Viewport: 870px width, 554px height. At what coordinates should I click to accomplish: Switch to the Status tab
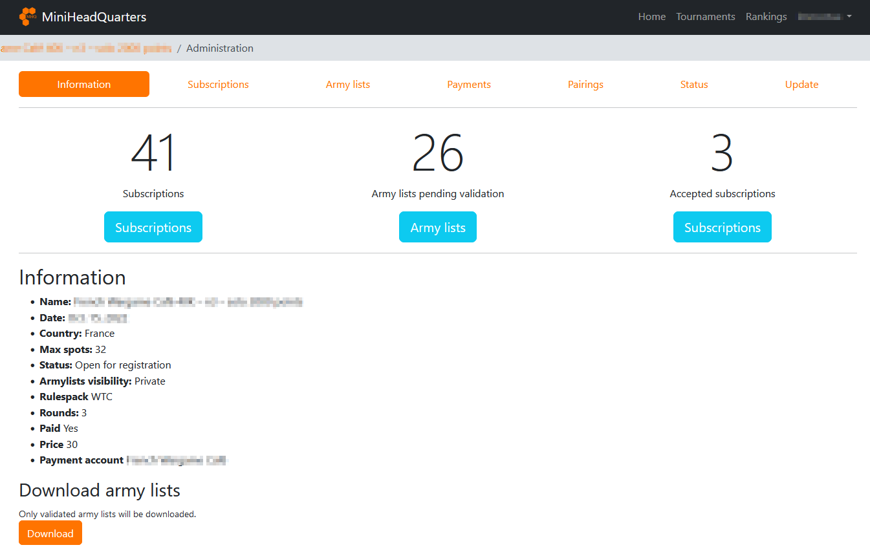click(694, 85)
